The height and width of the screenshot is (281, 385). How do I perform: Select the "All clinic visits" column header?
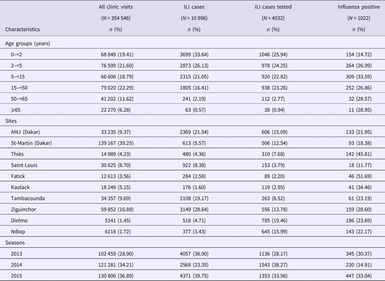tap(116, 7)
